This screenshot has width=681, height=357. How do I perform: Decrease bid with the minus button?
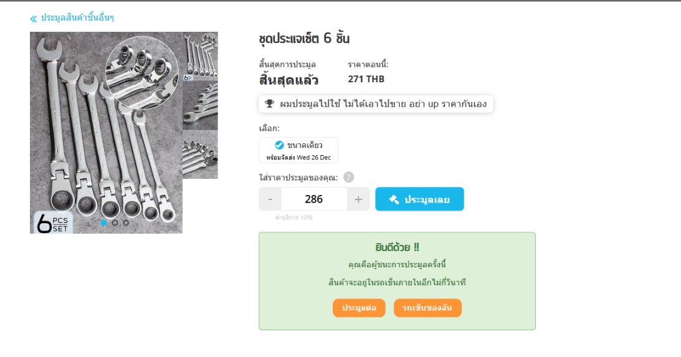click(x=270, y=199)
